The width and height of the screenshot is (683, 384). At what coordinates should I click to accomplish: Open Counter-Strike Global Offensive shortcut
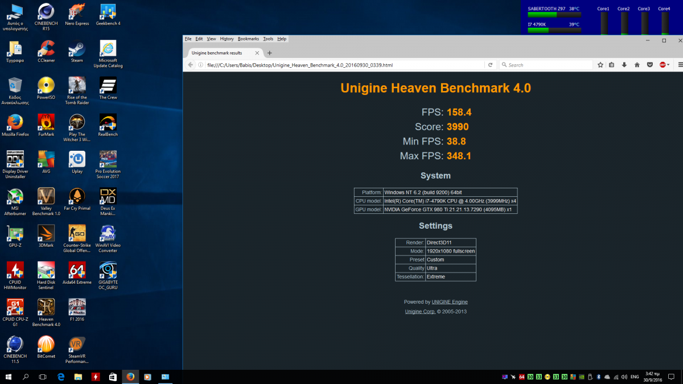77,239
